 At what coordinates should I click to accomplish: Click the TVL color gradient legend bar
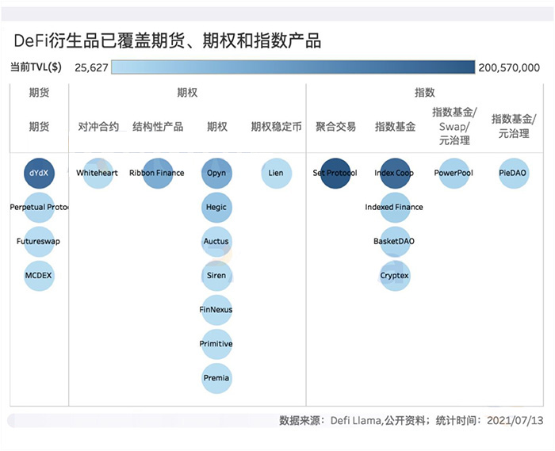click(293, 67)
